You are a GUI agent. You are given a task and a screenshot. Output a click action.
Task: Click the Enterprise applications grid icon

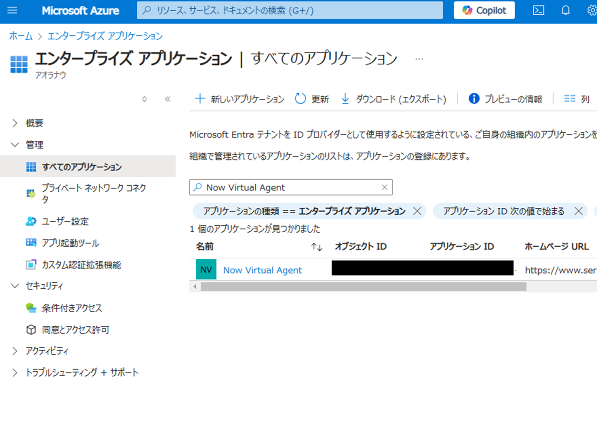[x=19, y=64]
